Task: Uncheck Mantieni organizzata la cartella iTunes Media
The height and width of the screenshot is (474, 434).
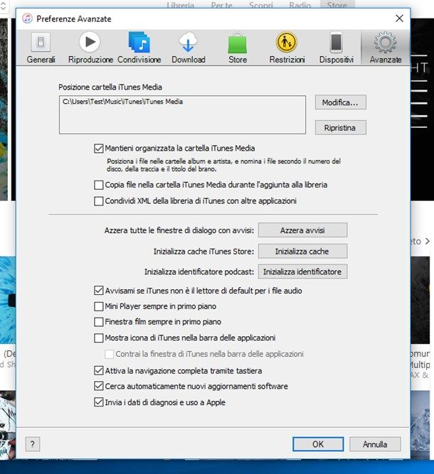Action: click(x=99, y=149)
